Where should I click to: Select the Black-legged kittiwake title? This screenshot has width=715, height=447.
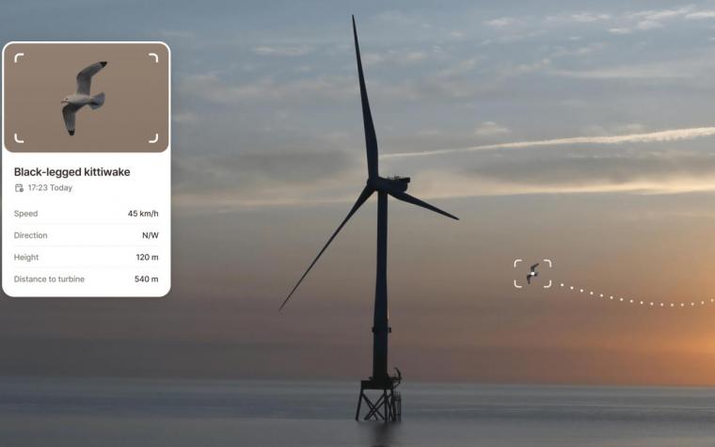[x=72, y=172]
